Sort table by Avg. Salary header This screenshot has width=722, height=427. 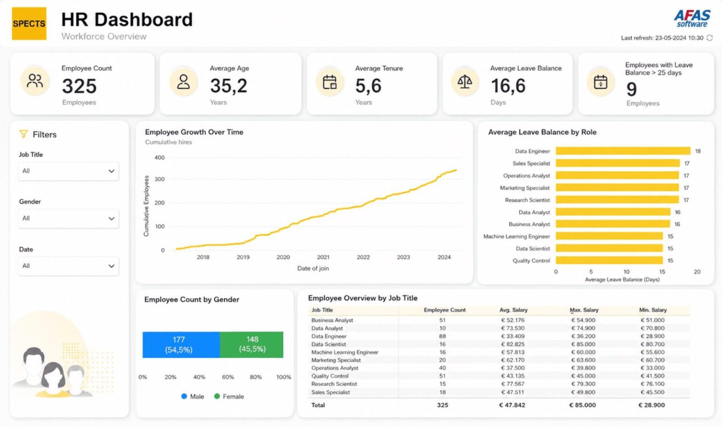pyautogui.click(x=513, y=310)
